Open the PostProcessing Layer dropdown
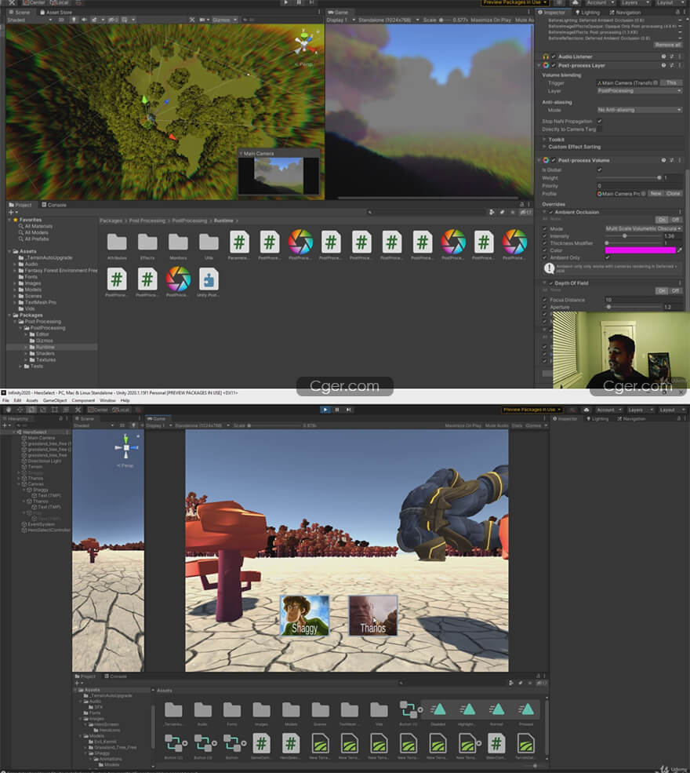The height and width of the screenshot is (773, 690). click(639, 91)
